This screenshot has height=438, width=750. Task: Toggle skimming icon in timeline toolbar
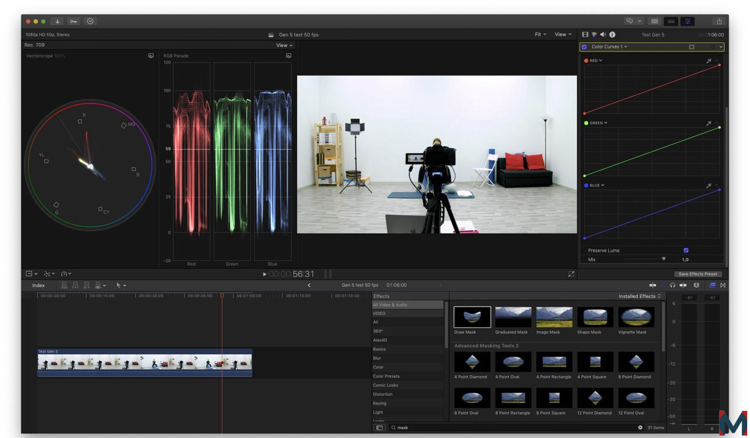point(653,285)
